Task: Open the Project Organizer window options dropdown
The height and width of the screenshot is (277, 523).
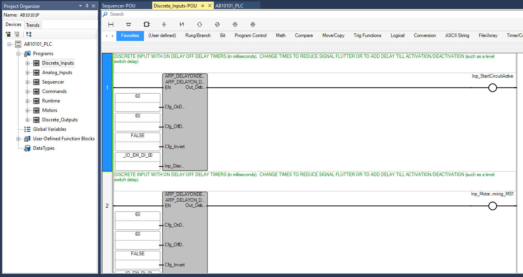Action: point(80,6)
